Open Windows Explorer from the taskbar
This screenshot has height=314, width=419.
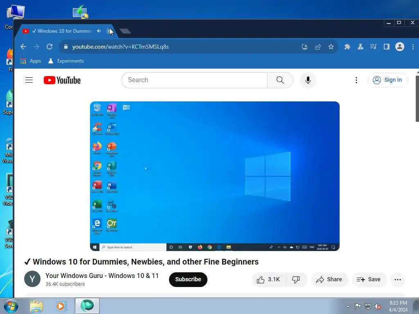click(36, 306)
